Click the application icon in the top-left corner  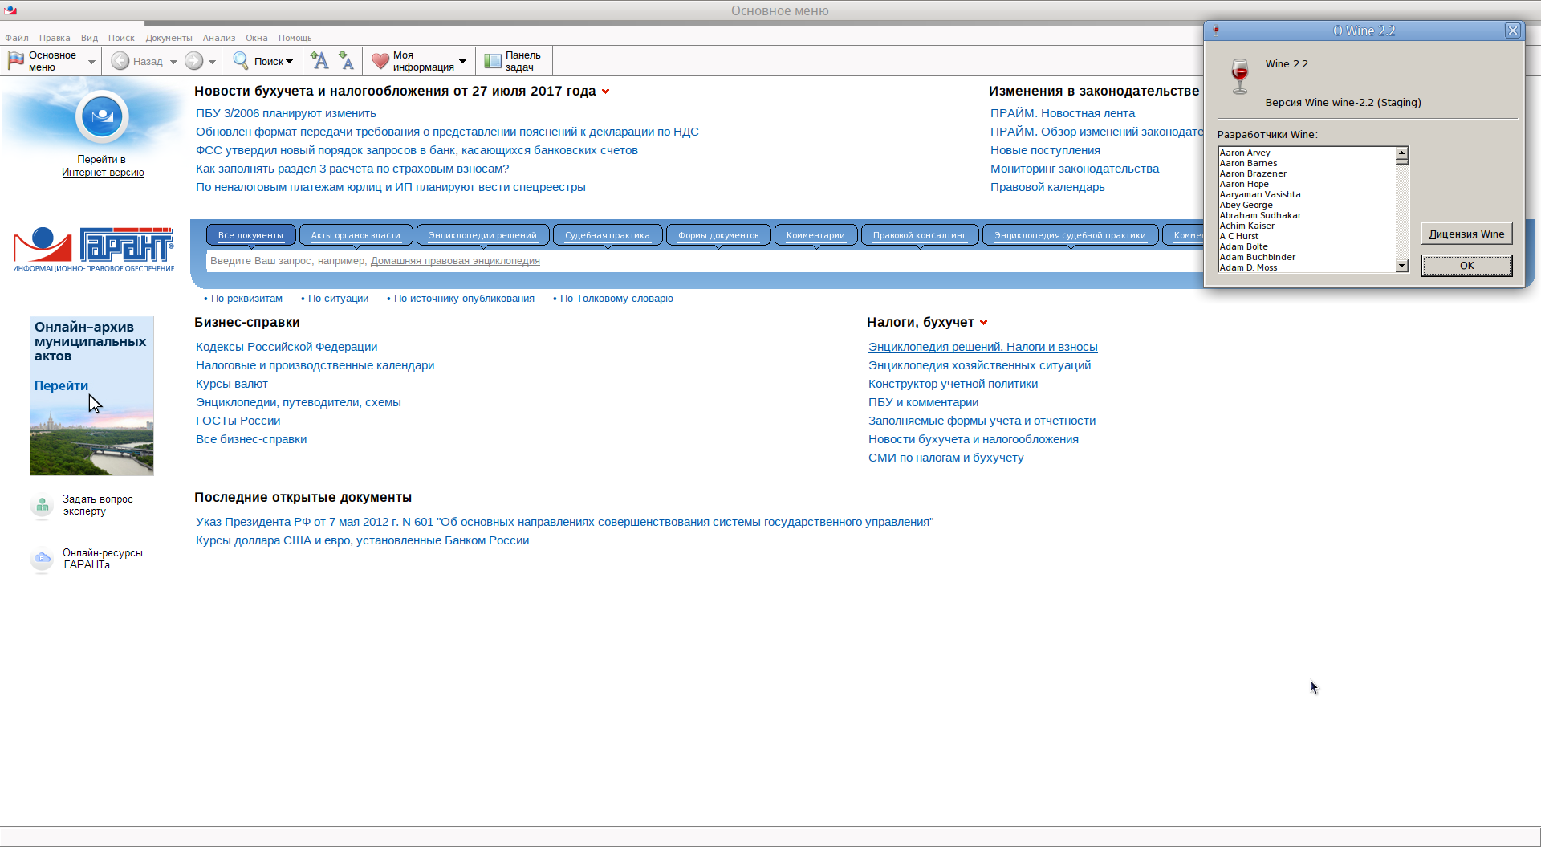(x=10, y=10)
